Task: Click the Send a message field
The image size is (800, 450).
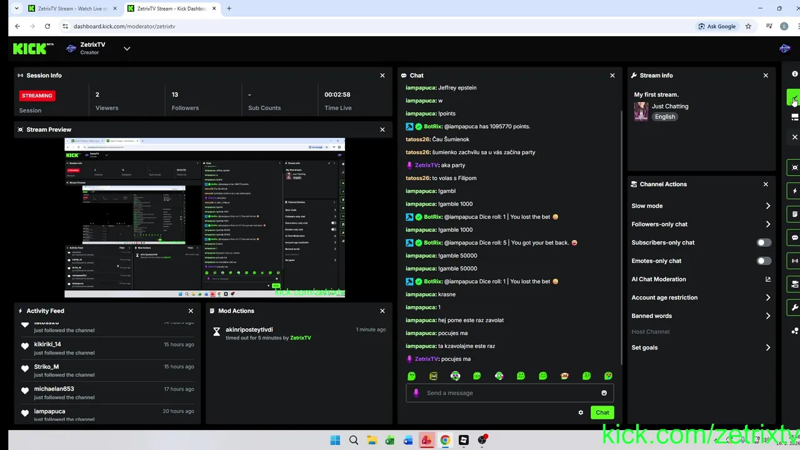Action: tap(509, 393)
